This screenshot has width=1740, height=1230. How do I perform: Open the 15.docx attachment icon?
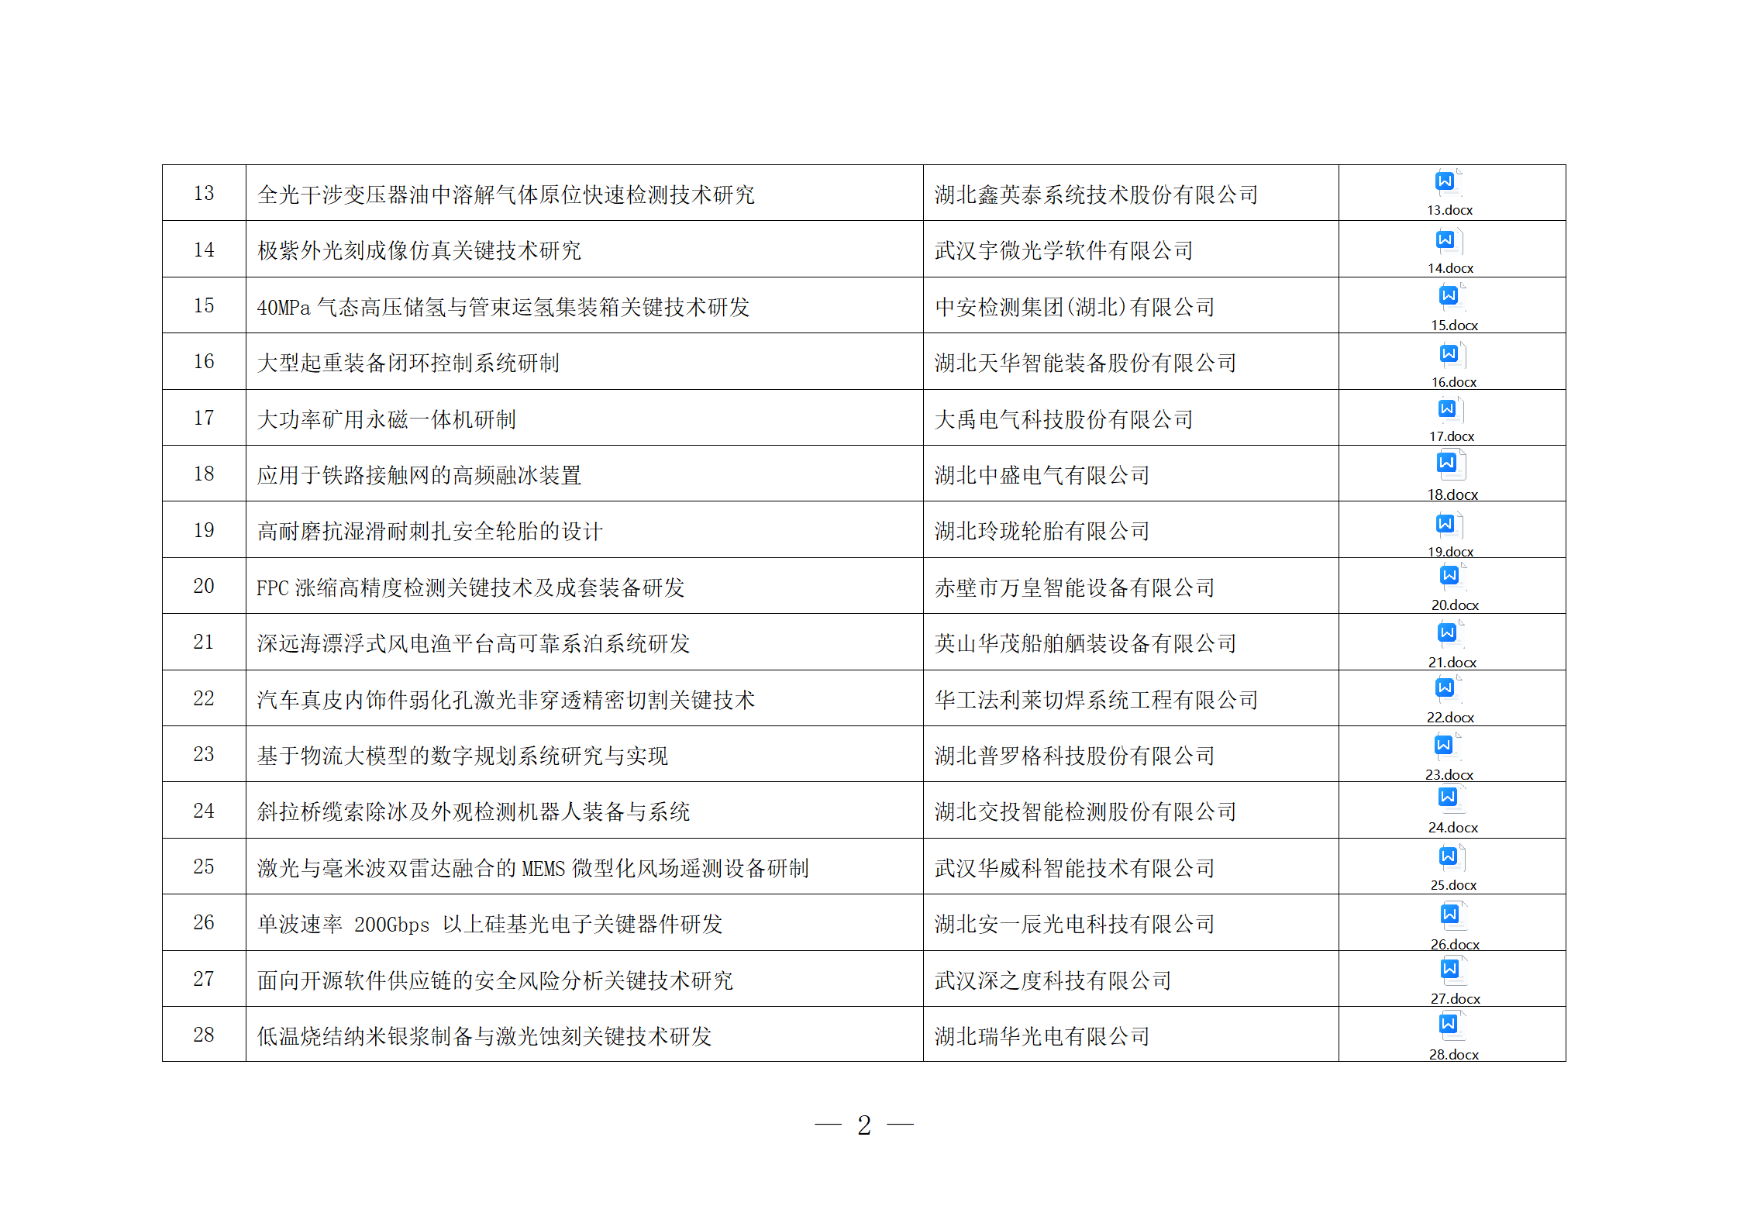tap(1452, 307)
